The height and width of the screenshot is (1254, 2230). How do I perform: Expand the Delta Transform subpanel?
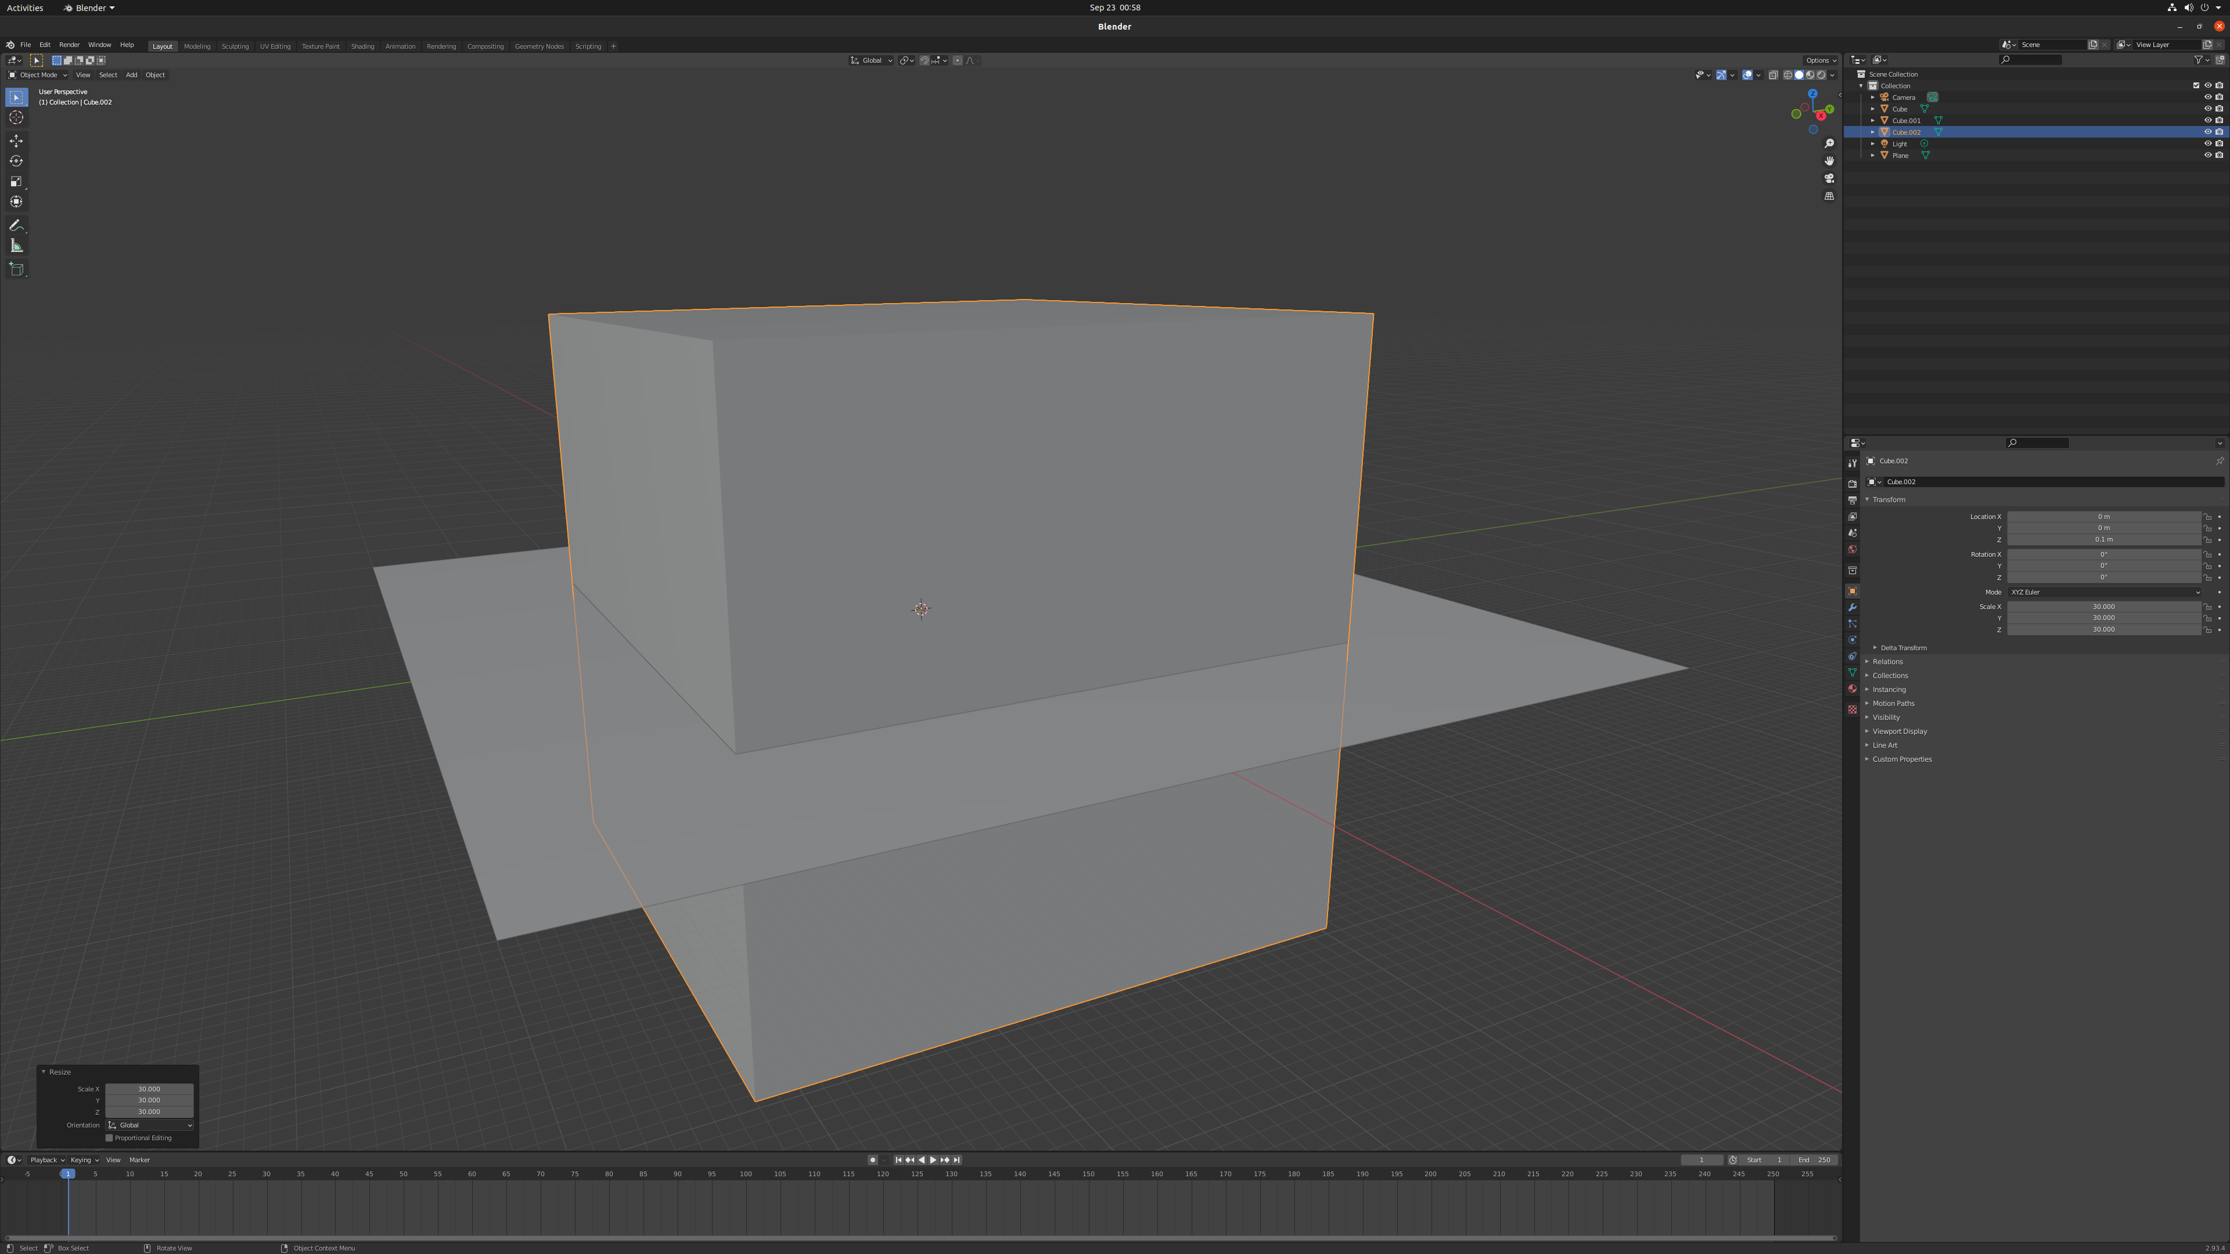[x=1903, y=648]
